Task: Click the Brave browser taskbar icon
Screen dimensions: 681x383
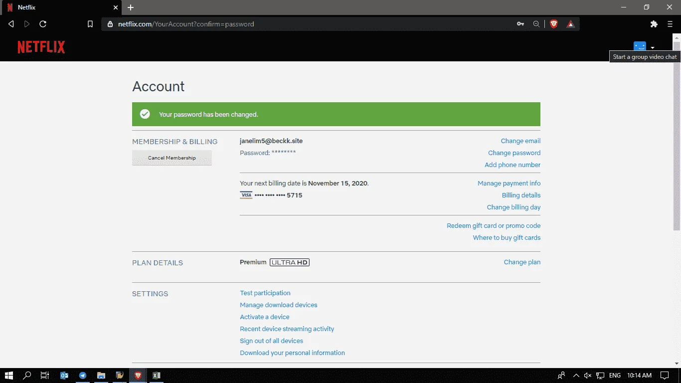Action: (x=138, y=376)
